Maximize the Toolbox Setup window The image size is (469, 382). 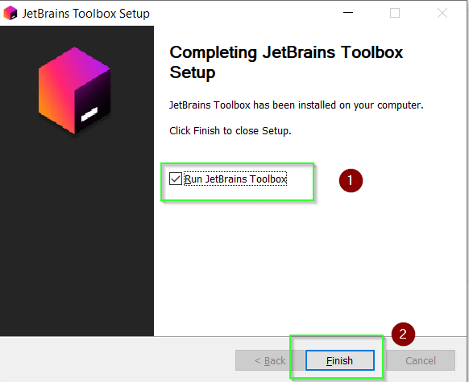[x=395, y=13]
